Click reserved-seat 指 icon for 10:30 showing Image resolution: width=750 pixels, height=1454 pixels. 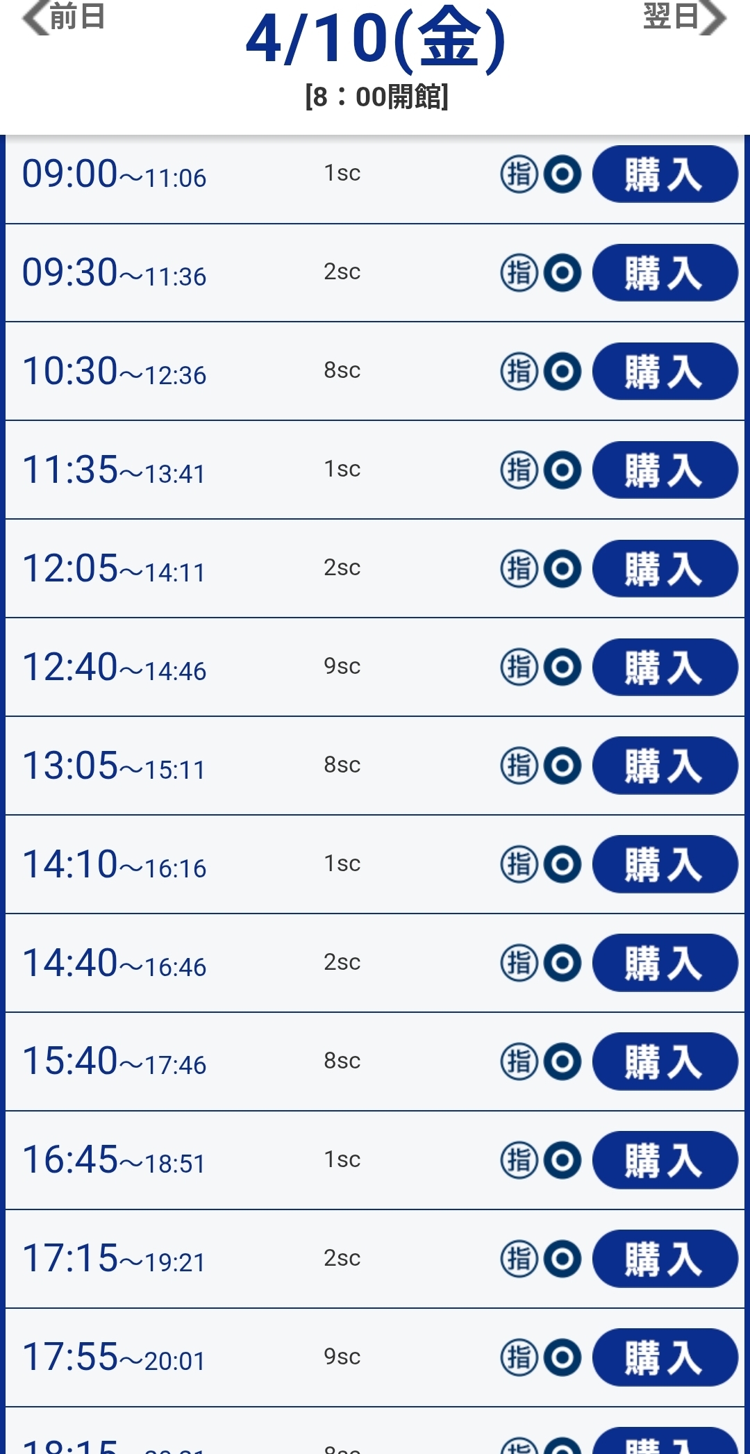[x=519, y=372]
